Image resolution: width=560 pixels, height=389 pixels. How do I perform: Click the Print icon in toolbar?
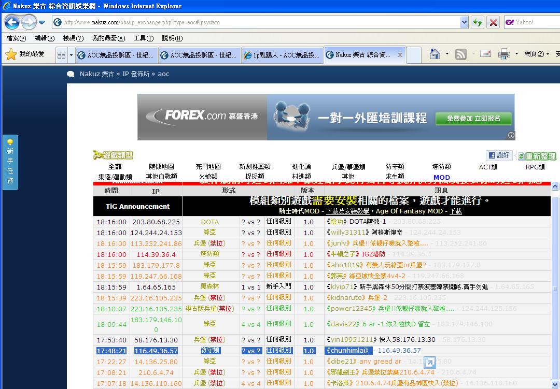click(503, 54)
